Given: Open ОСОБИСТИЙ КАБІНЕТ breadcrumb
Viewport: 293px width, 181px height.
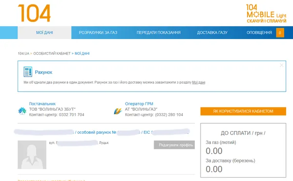Looking at the screenshot, I should point(52,54).
